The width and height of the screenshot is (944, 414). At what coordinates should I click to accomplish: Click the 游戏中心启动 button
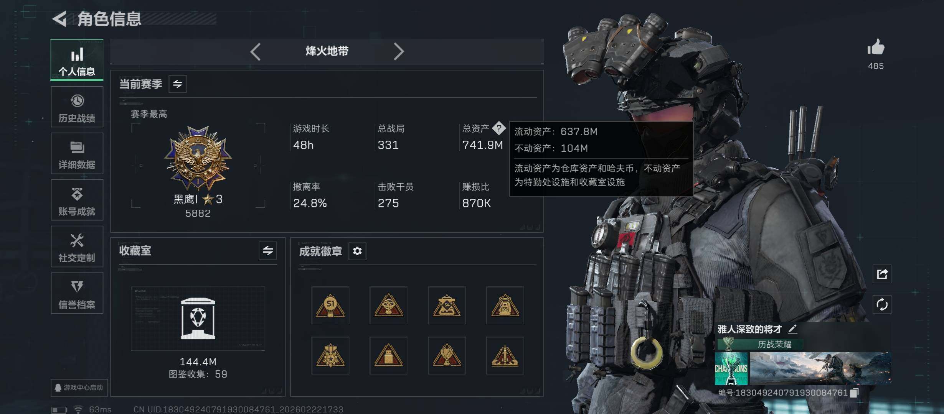(79, 388)
